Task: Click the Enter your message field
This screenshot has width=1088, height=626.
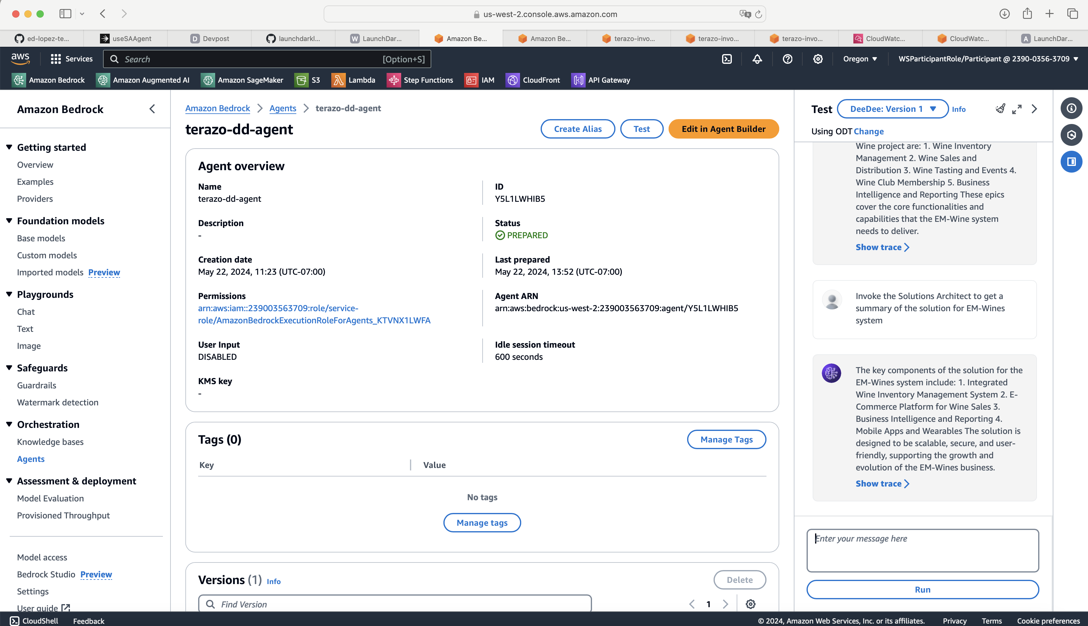Action: point(922,550)
